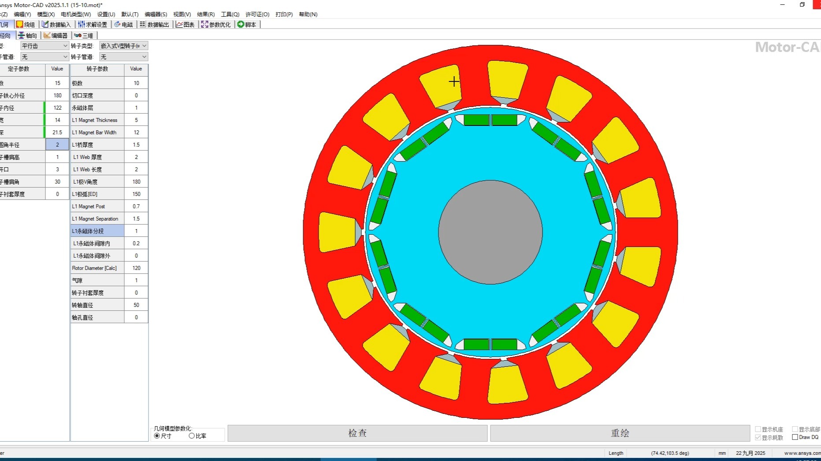This screenshot has width=821, height=461.
Task: Edit the L1极V角度 value of 180
Action: tap(136, 182)
